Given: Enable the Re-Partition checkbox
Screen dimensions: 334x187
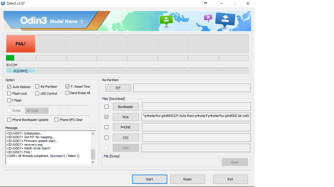Looking at the screenshot, I should [x=37, y=87].
